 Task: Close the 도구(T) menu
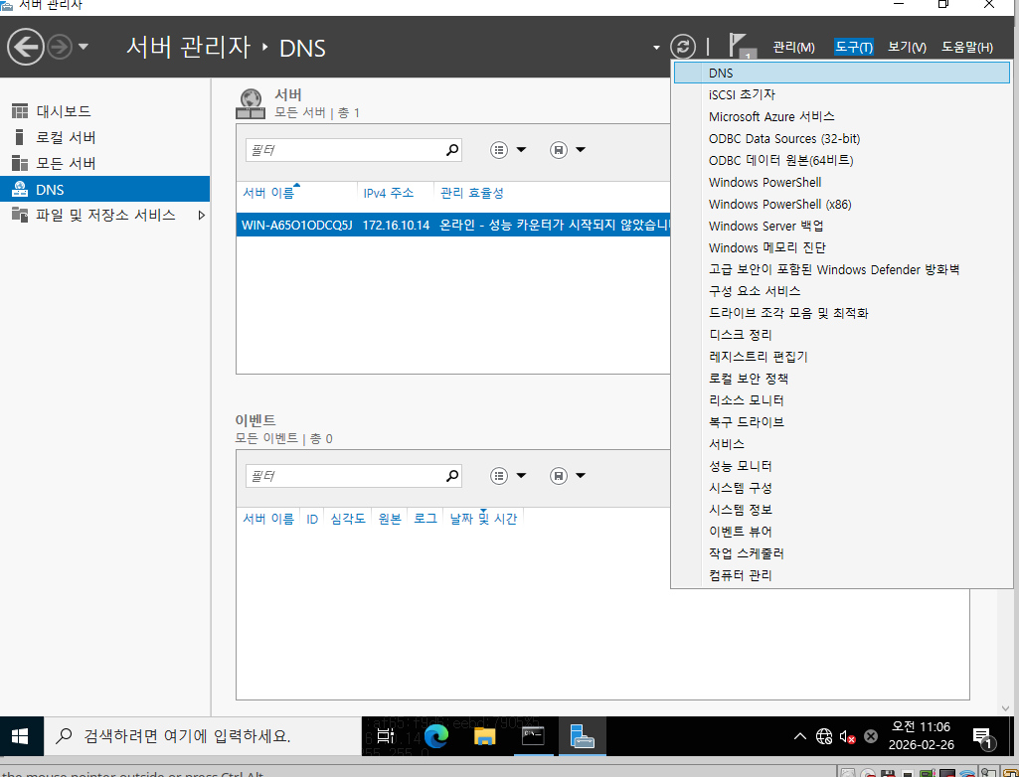pyautogui.click(x=853, y=48)
